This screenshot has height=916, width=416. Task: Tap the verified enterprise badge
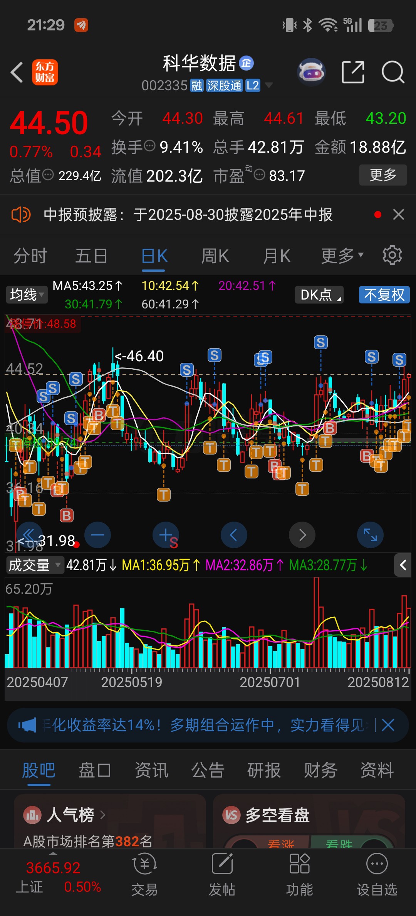click(247, 63)
